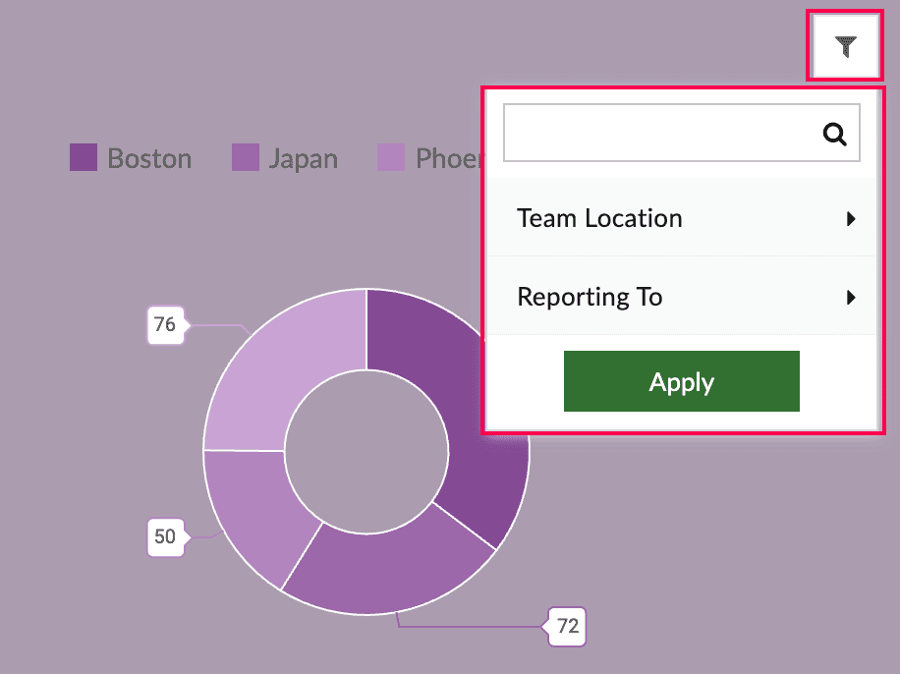Viewport: 900px width, 674px height.
Task: Select the Team Location filter option
Action: pyautogui.click(x=599, y=218)
